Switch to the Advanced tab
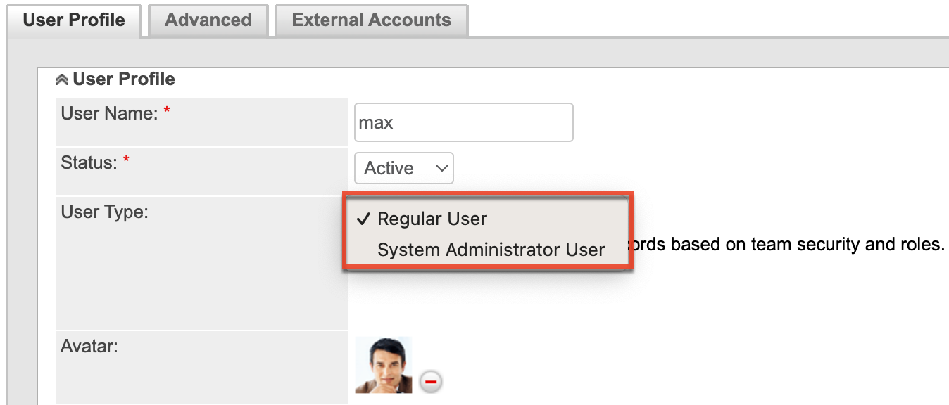Image resolution: width=949 pixels, height=405 pixels. [x=208, y=20]
